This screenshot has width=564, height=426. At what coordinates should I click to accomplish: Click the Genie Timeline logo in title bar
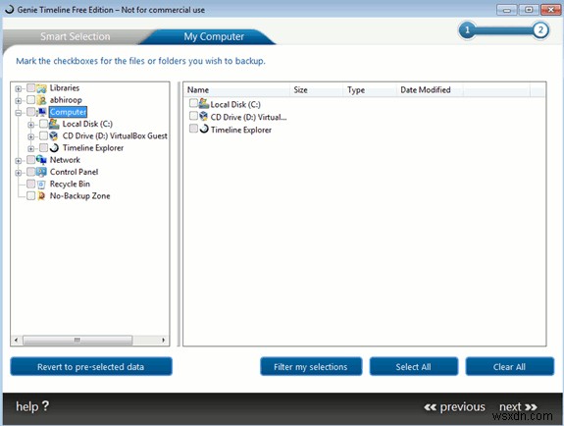coord(10,10)
